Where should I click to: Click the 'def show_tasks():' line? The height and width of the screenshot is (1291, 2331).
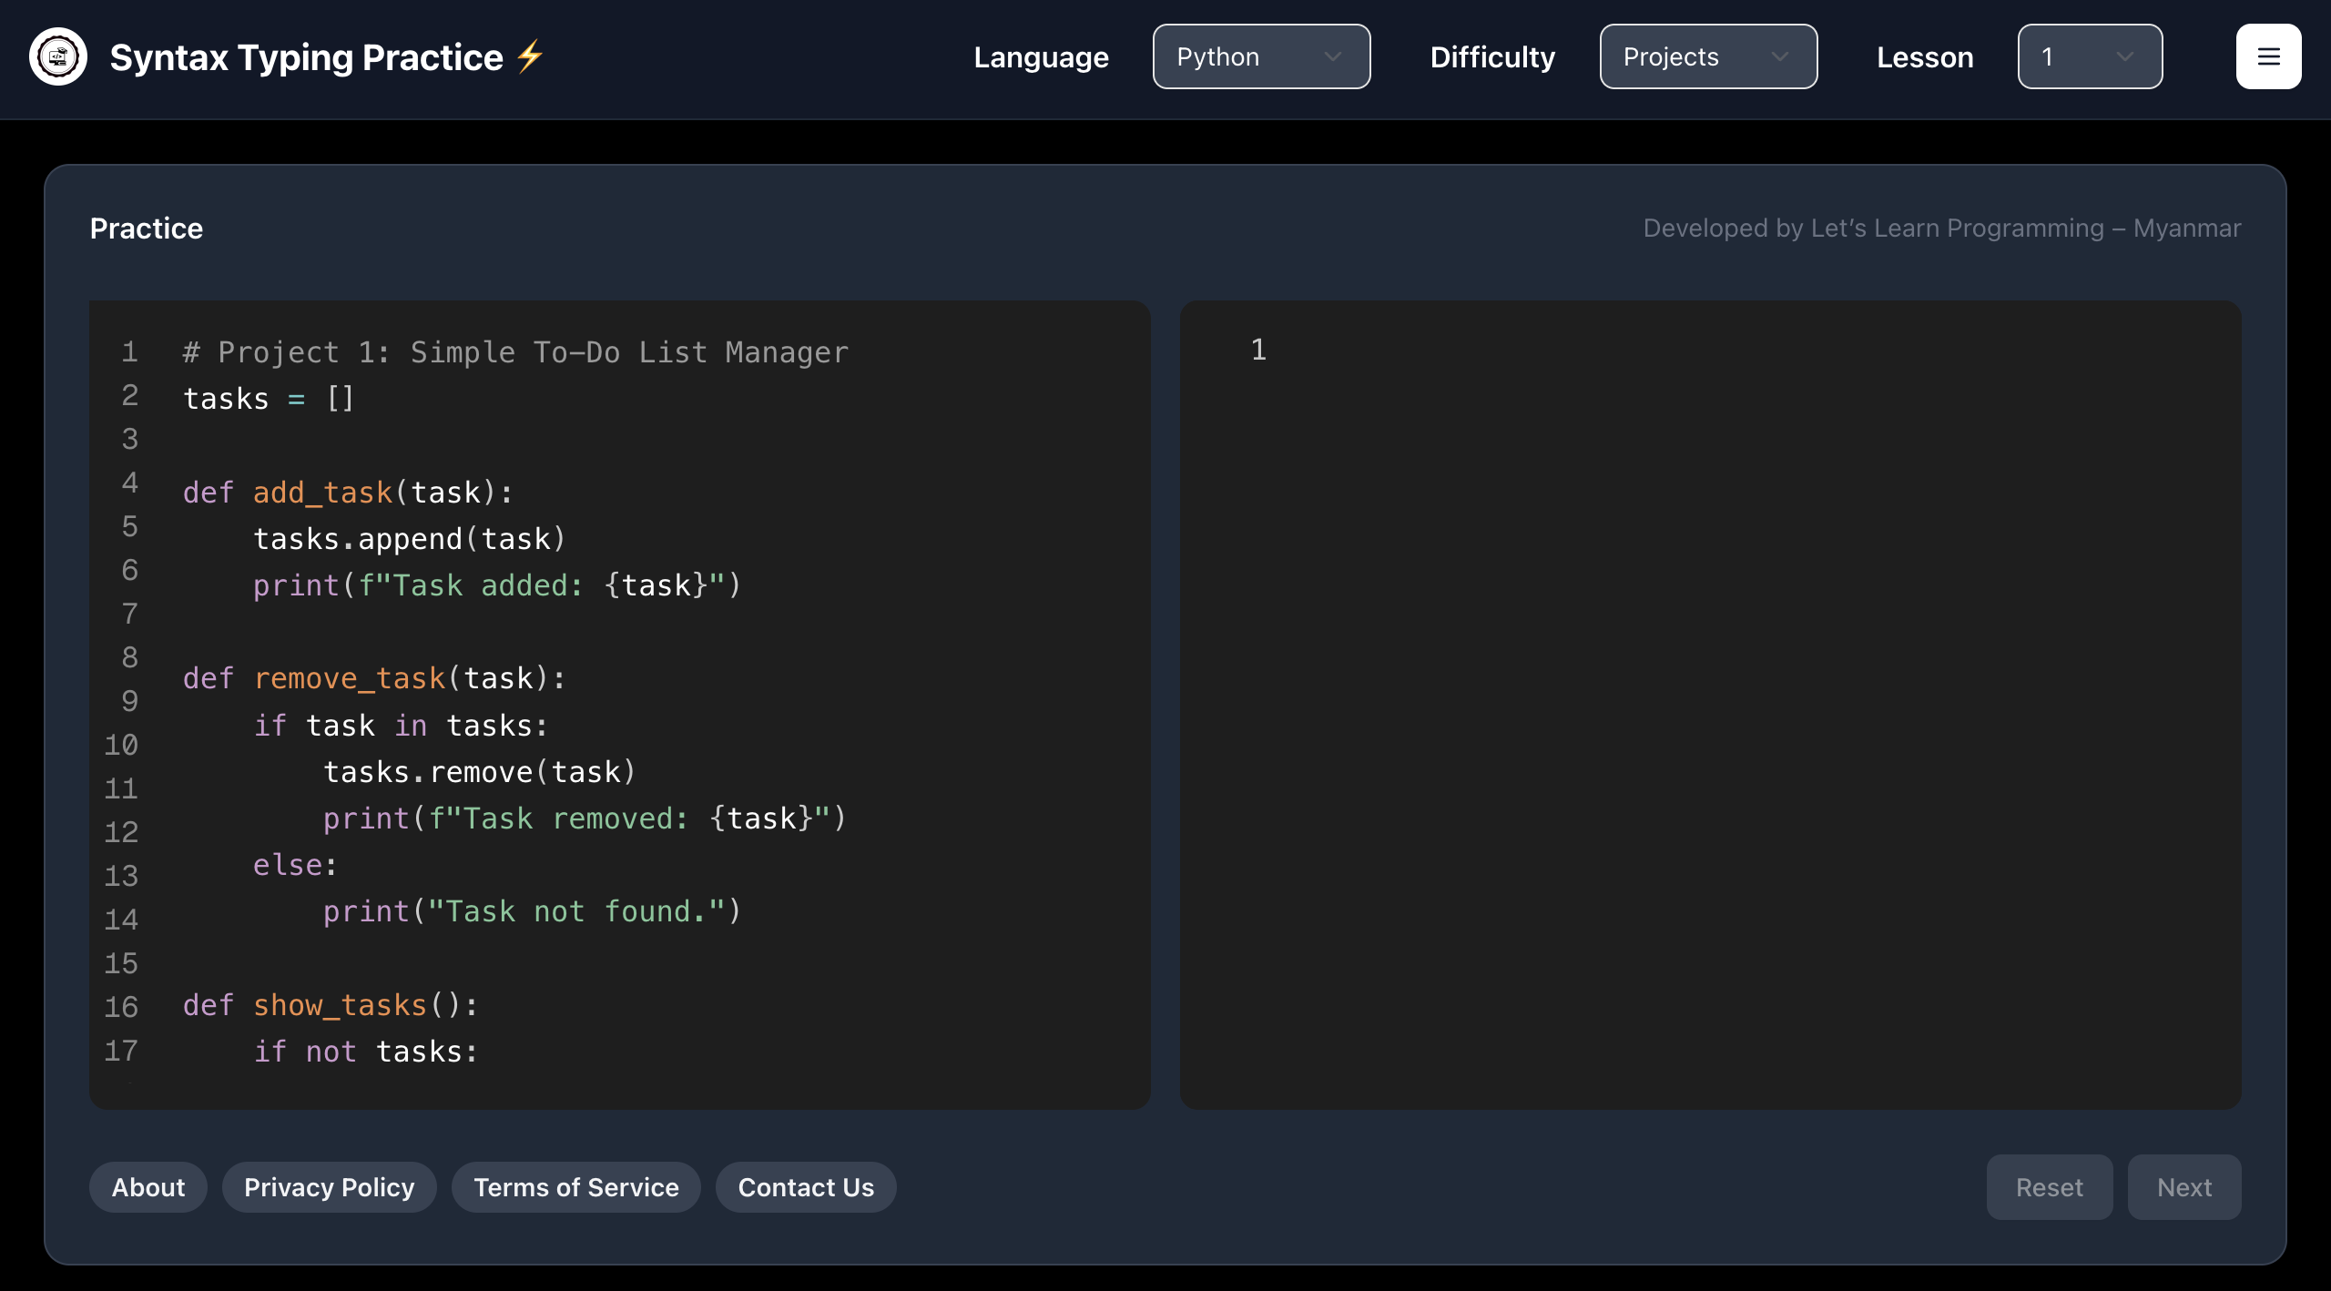(x=331, y=1005)
